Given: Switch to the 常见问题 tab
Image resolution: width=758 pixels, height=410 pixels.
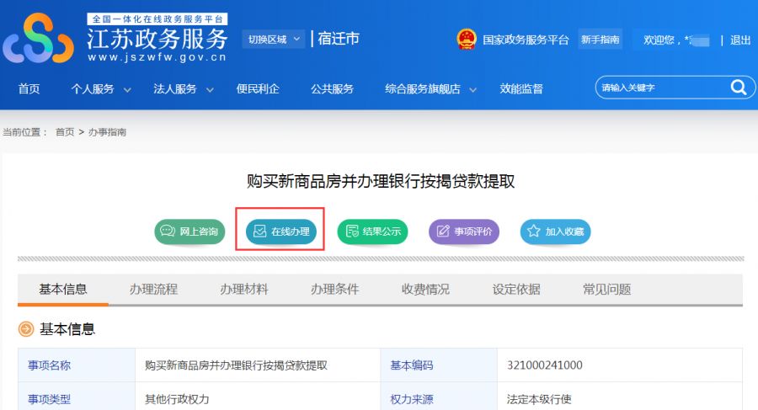Looking at the screenshot, I should click(607, 289).
